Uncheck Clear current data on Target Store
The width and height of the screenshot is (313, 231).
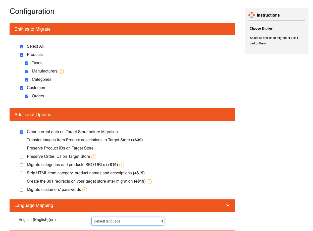click(22, 132)
